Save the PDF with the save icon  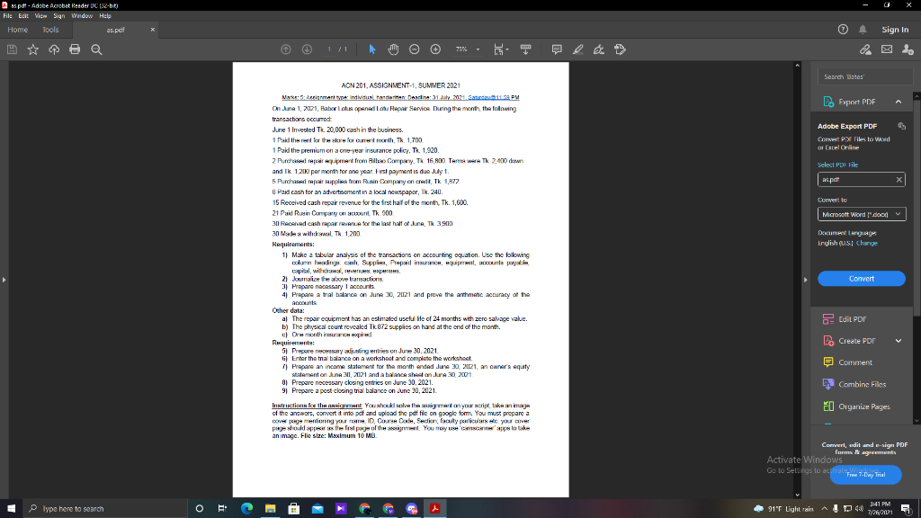[11, 49]
